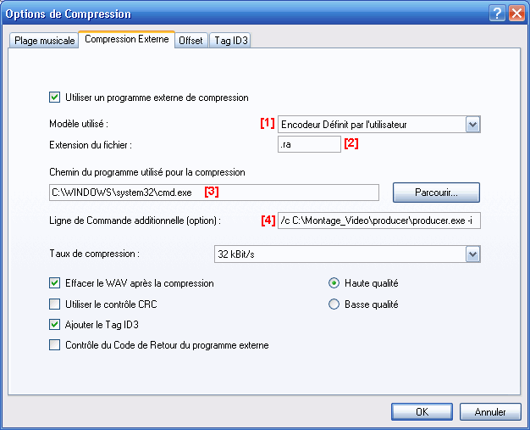530x430 pixels.
Task: Switch to the Plage musicale tab
Action: [x=44, y=41]
